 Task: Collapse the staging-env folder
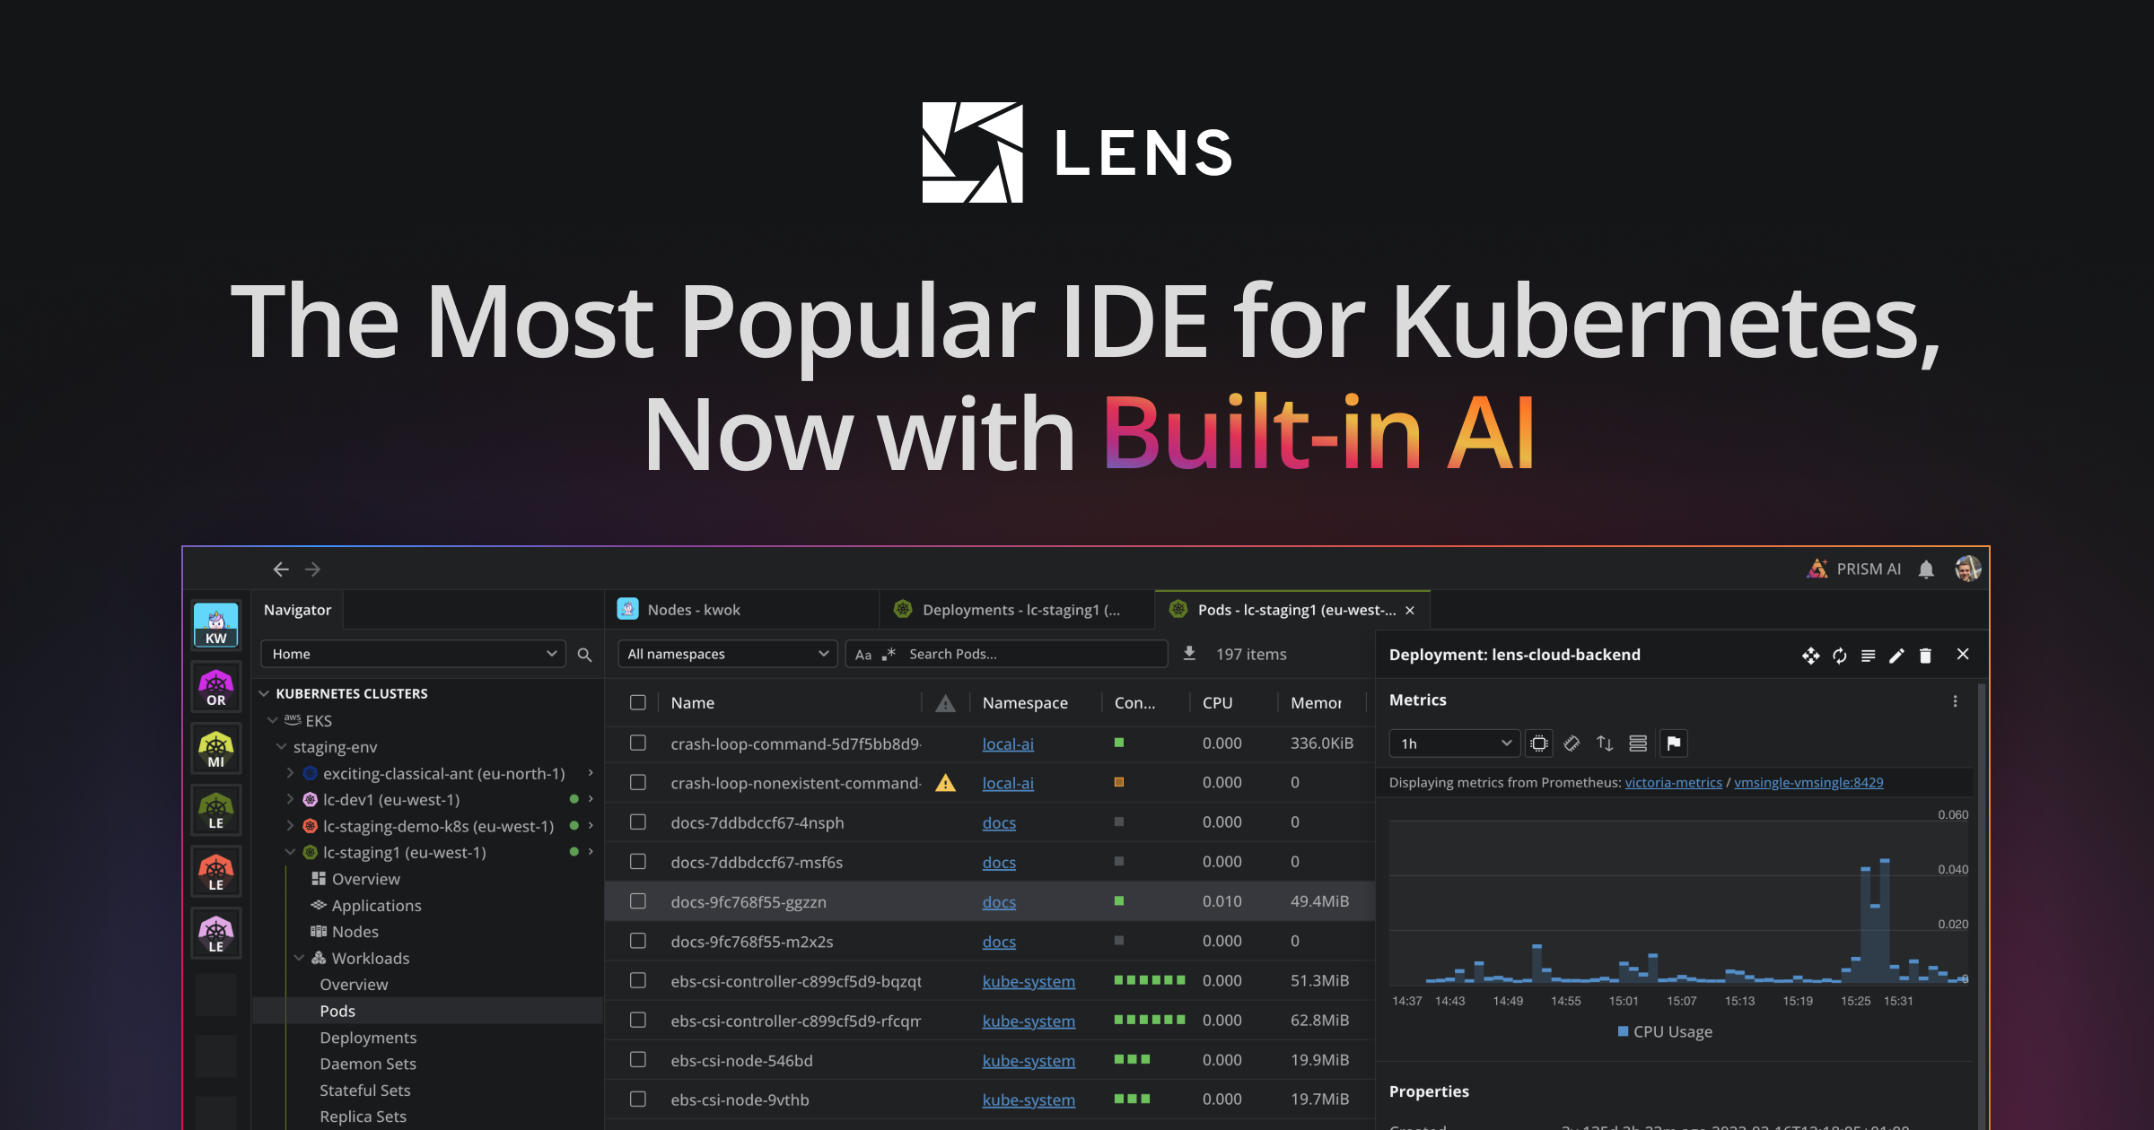click(x=282, y=746)
